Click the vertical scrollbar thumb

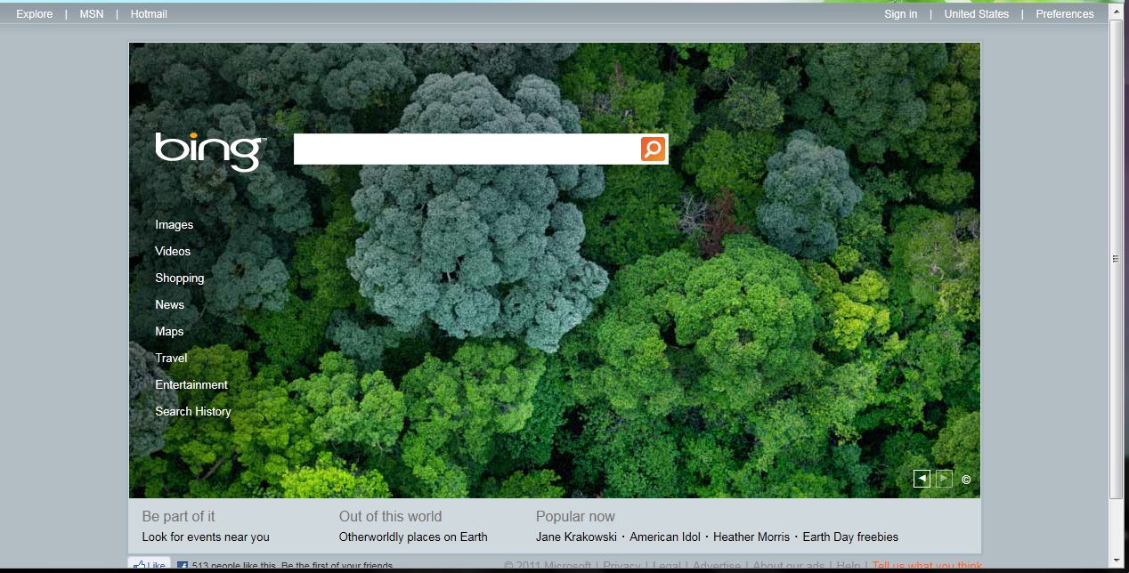coord(1117,259)
